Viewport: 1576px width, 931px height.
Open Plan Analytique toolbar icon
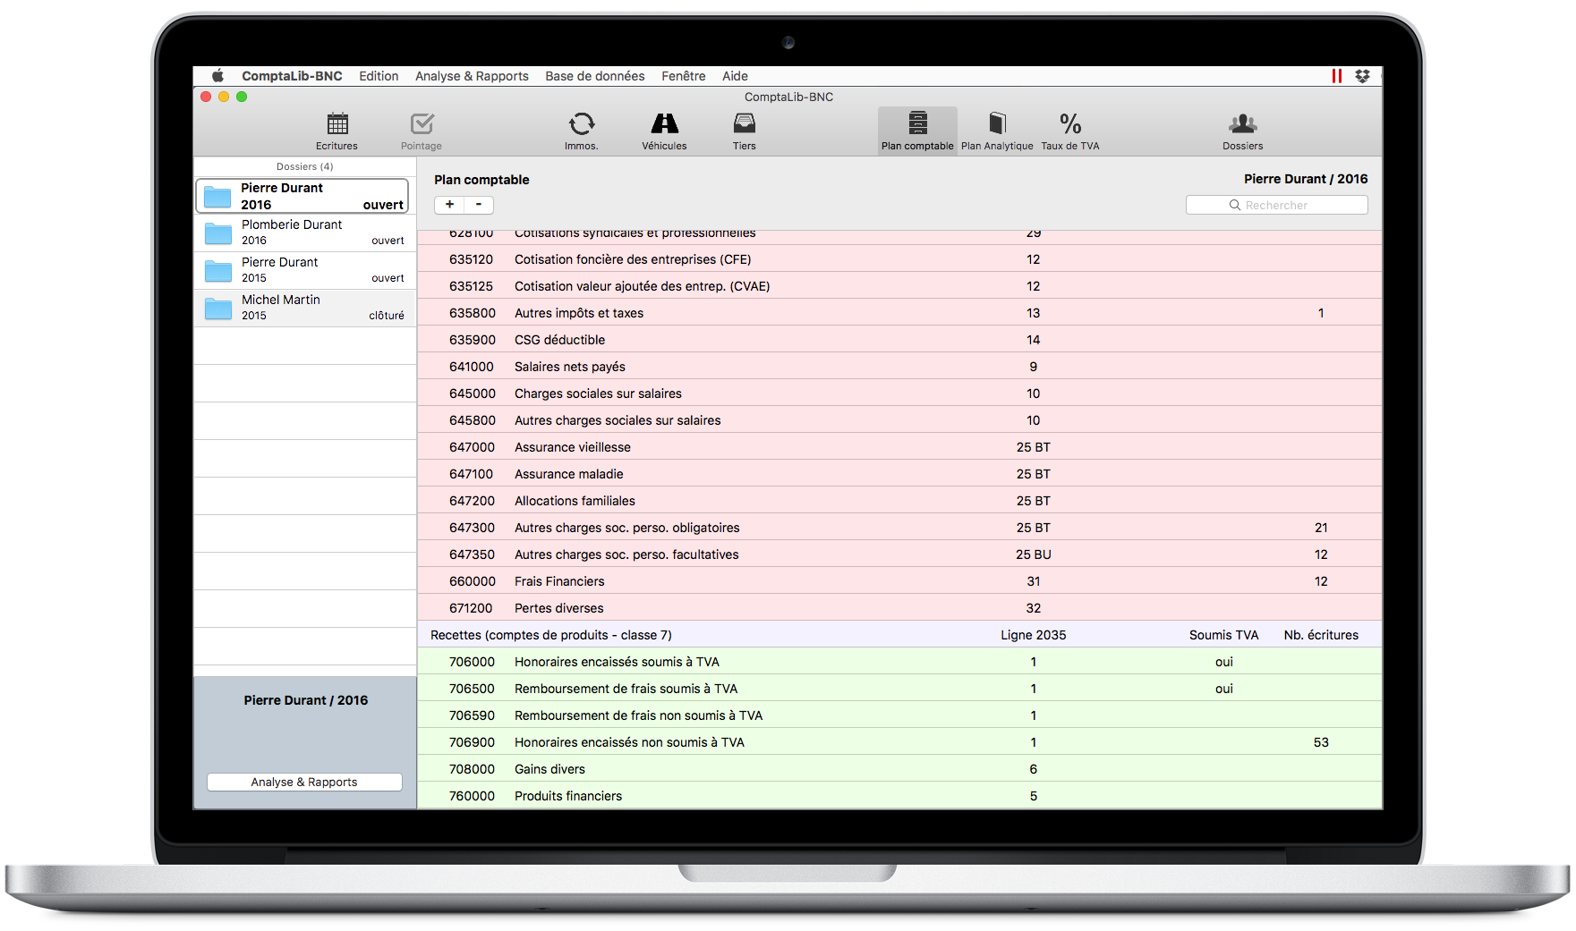click(x=997, y=131)
